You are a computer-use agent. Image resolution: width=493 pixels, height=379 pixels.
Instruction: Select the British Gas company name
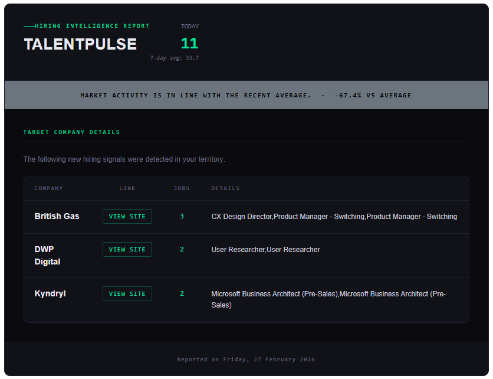(x=57, y=216)
